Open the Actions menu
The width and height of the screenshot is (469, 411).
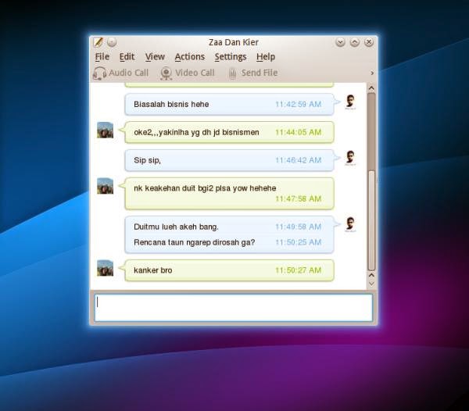coord(190,56)
